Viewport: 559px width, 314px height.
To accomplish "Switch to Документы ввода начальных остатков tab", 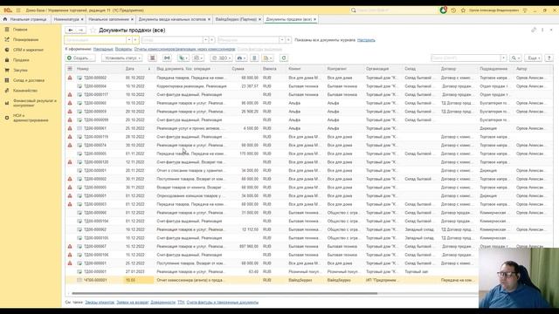I will coord(172,19).
